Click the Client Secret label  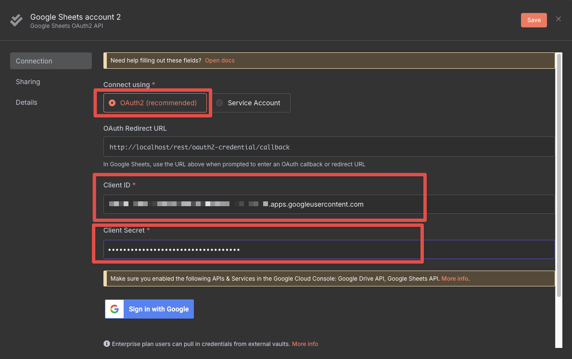(124, 230)
